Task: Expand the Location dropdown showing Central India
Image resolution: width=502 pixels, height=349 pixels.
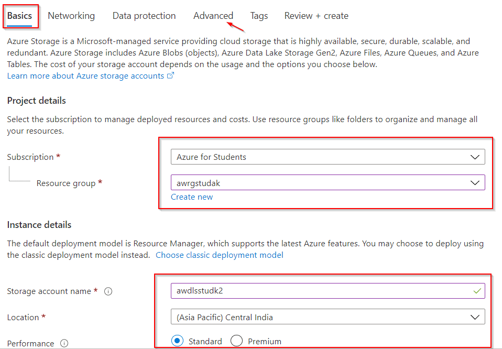Action: click(328, 317)
